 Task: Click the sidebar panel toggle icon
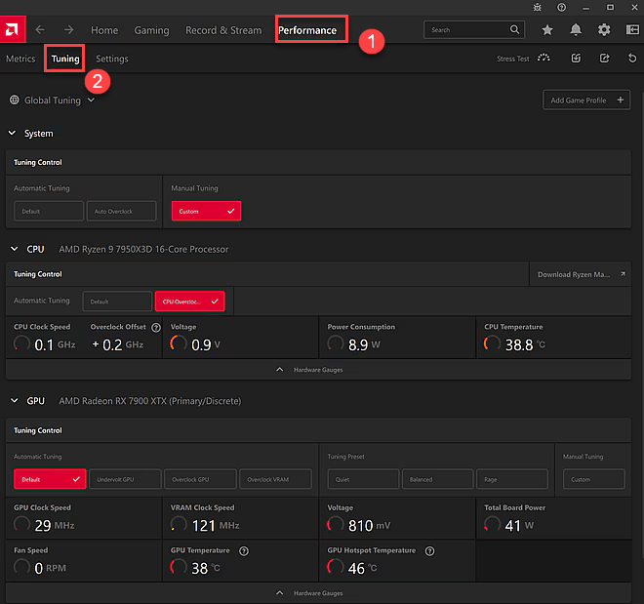[631, 30]
